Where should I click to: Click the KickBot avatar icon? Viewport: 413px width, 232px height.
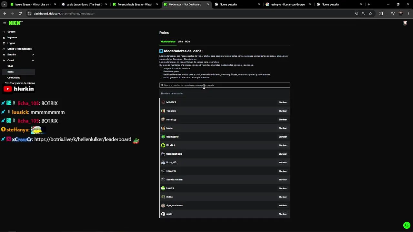coord(163,145)
